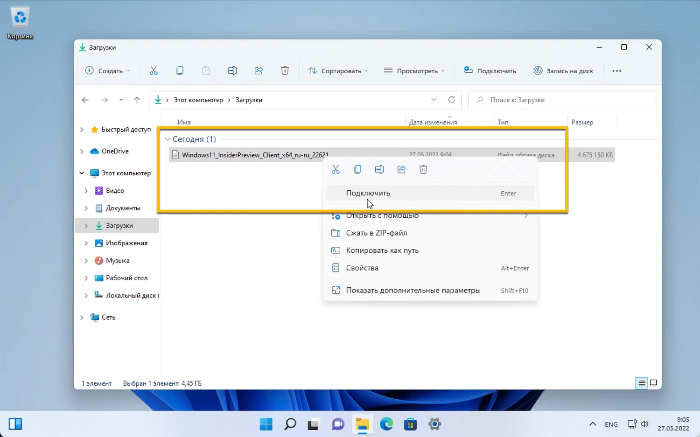The height and width of the screenshot is (437, 700).
Task: Switch to large thumbnails view in status bar
Action: click(654, 383)
